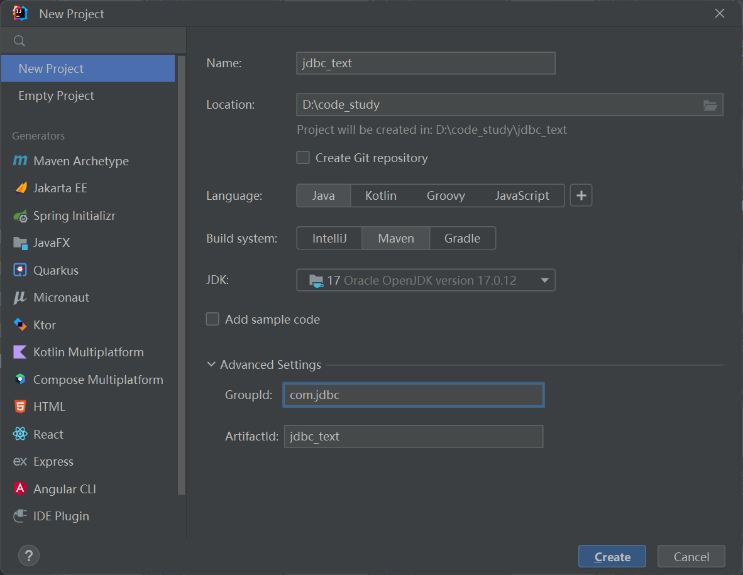Click the IntelliJ IDEA logo in title bar

pos(20,13)
